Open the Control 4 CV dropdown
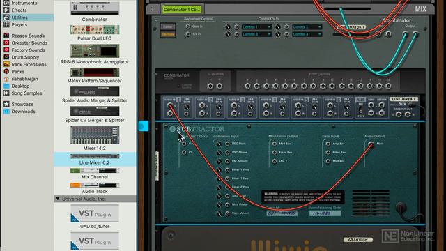The width and height of the screenshot is (446, 251). pyautogui.click(x=307, y=34)
